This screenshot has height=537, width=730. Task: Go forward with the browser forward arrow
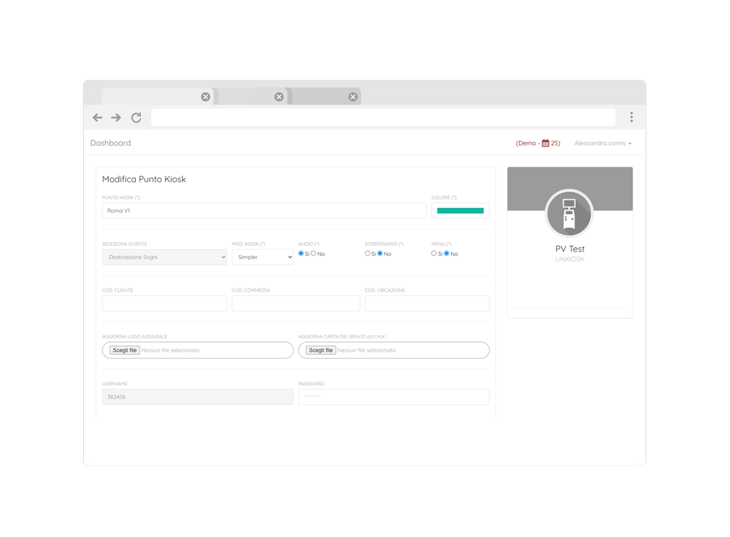pos(116,118)
